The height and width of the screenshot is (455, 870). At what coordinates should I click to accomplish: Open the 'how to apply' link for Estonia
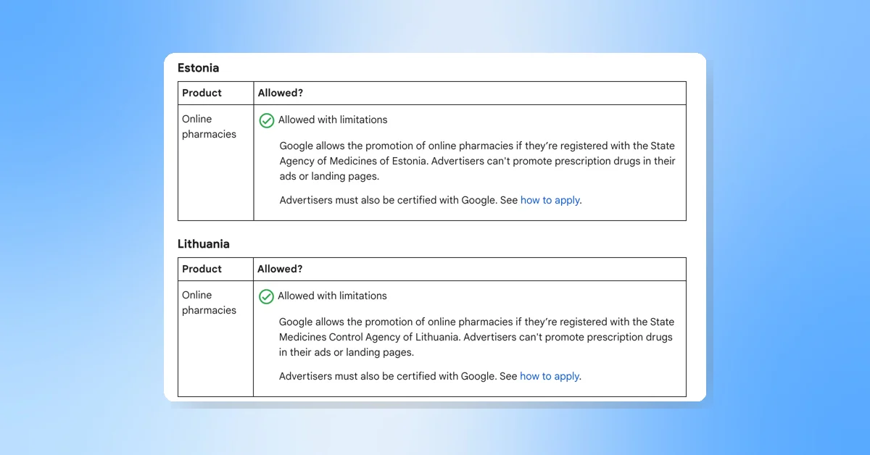(550, 200)
